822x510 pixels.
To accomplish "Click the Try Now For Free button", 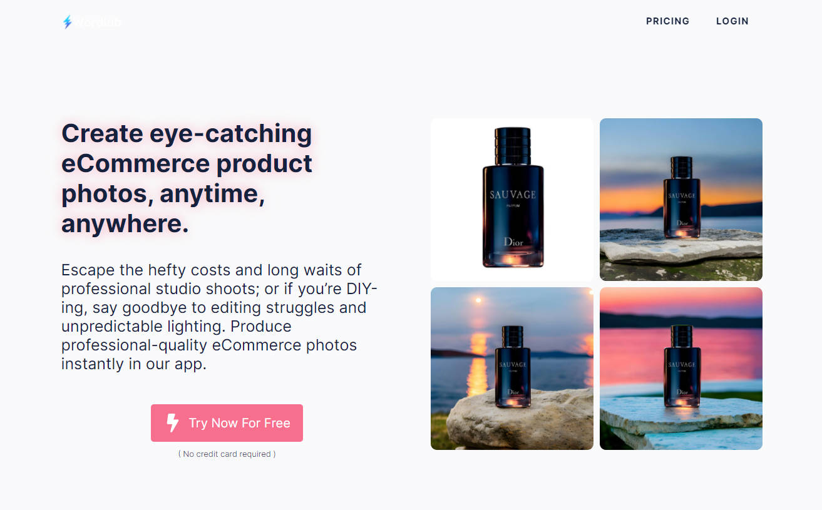I will 227,423.
